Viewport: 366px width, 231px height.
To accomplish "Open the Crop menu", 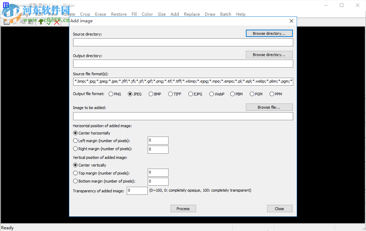I will point(85,14).
